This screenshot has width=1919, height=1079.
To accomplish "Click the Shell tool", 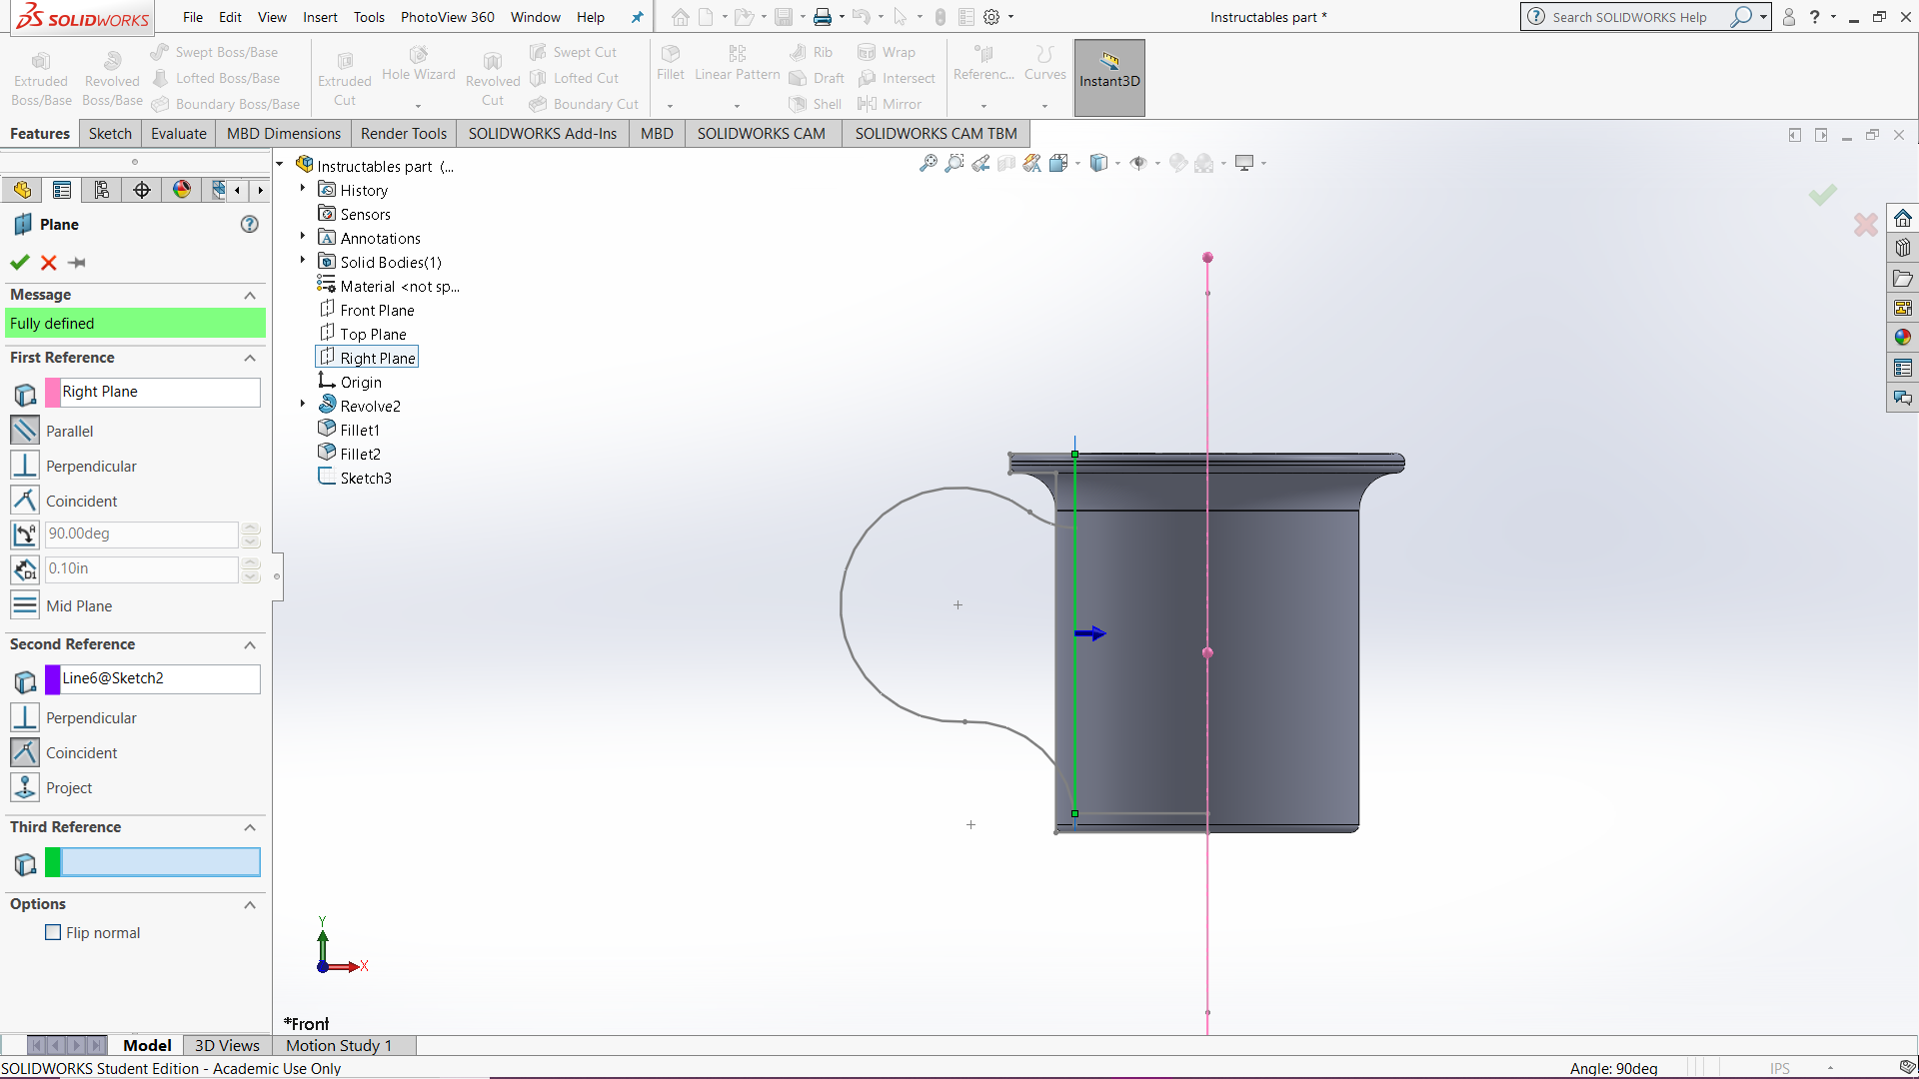I will pos(815,104).
